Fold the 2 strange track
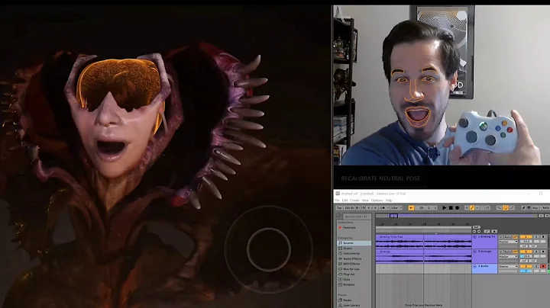Viewport: 550px width, 308px height. pyautogui.click(x=474, y=252)
